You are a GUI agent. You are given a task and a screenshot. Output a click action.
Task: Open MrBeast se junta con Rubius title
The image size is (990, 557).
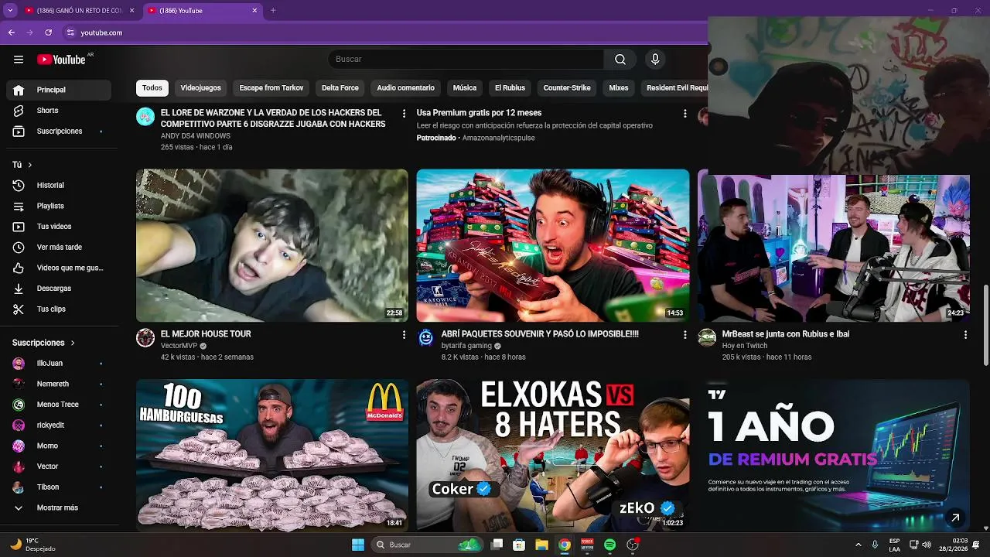(x=786, y=334)
